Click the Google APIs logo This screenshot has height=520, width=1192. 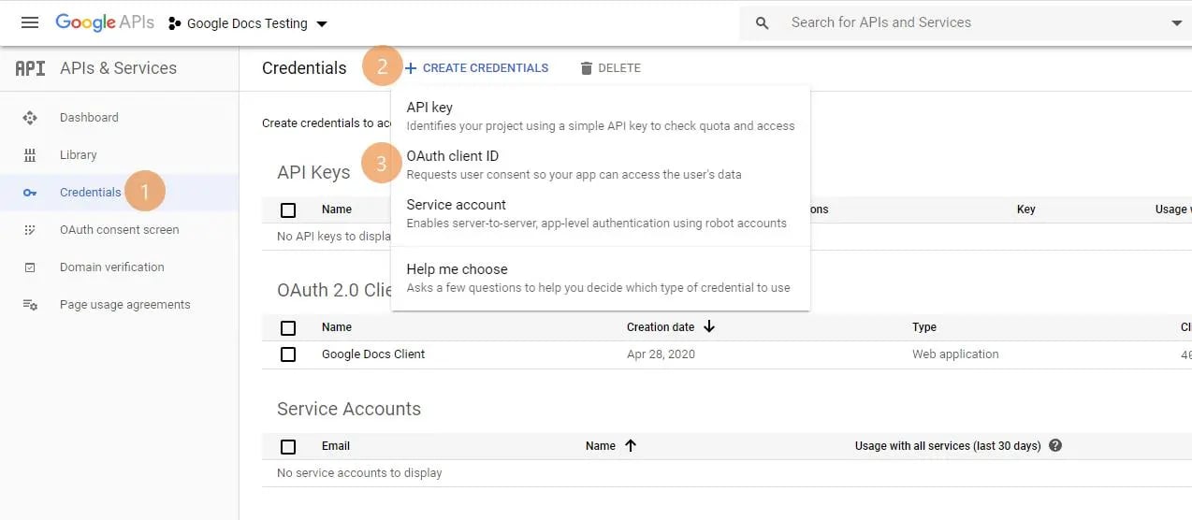click(x=105, y=23)
